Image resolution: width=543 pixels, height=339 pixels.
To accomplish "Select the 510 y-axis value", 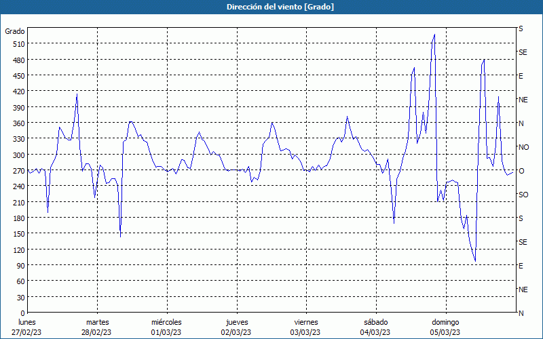I will 18,44.
